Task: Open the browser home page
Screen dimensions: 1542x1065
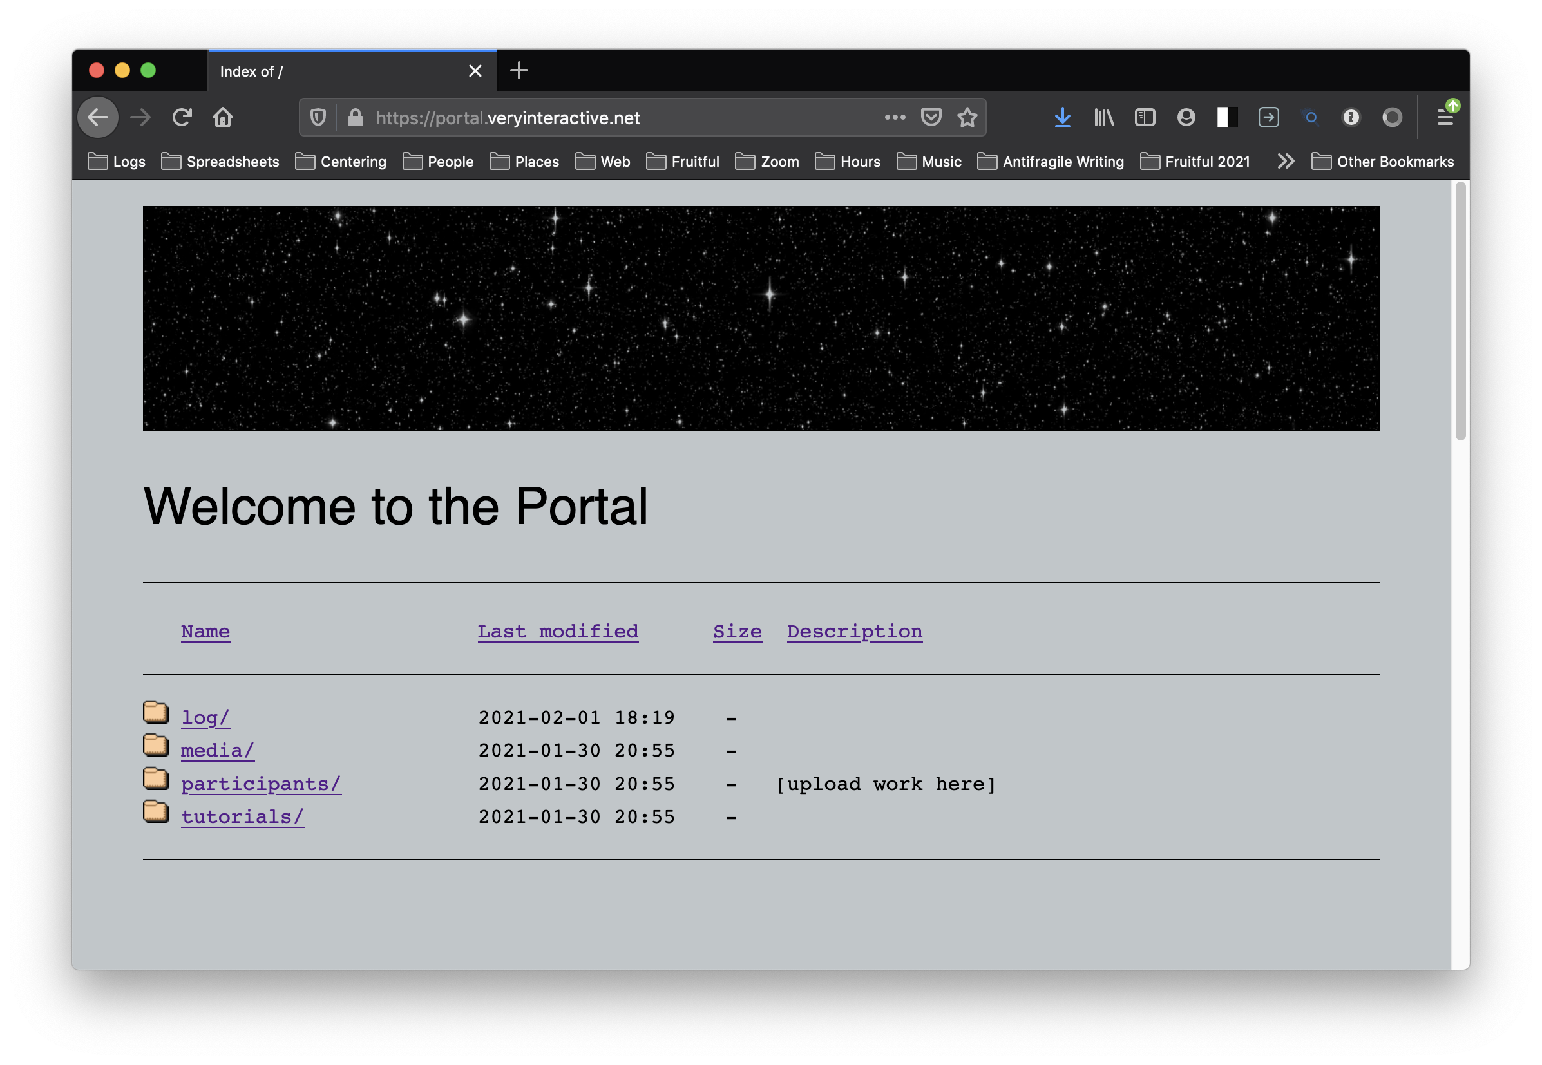Action: [x=223, y=118]
